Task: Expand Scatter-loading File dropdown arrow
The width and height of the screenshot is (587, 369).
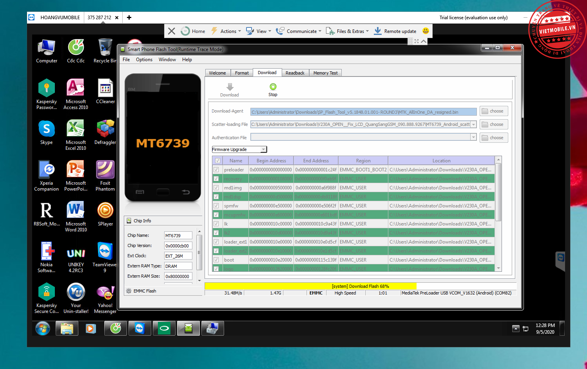Action: (473, 124)
